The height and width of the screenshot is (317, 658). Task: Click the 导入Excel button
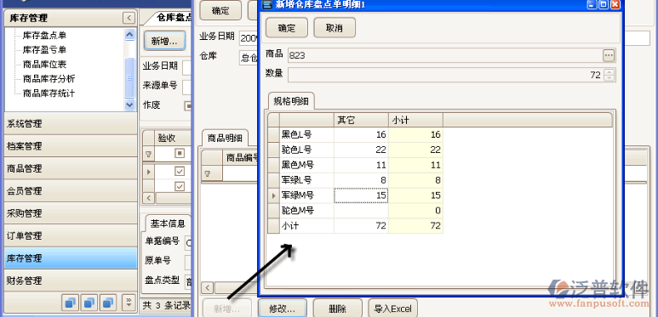[392, 309]
